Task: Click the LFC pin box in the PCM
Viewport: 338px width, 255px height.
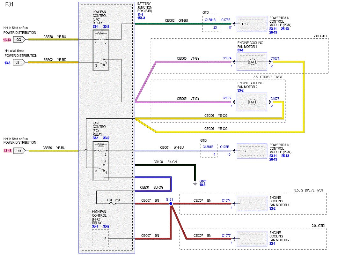Action: click(252, 24)
